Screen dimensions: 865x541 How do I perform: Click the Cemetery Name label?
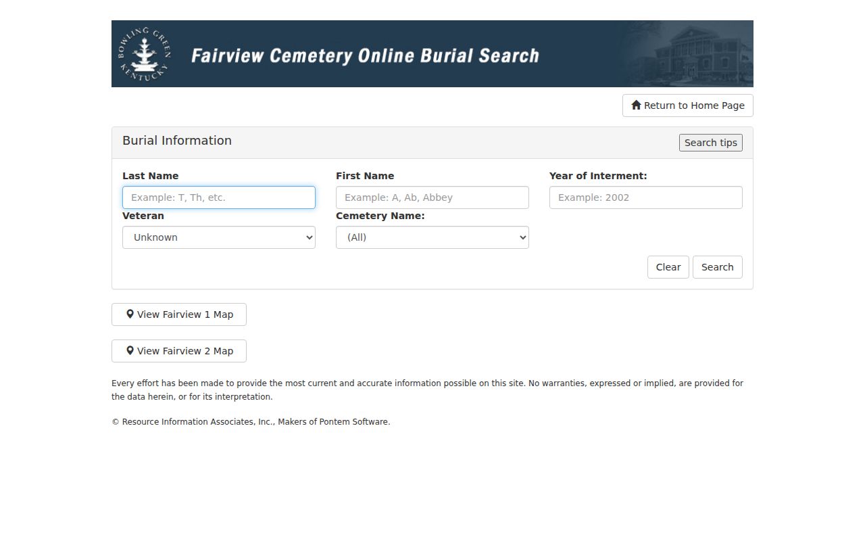pos(380,216)
